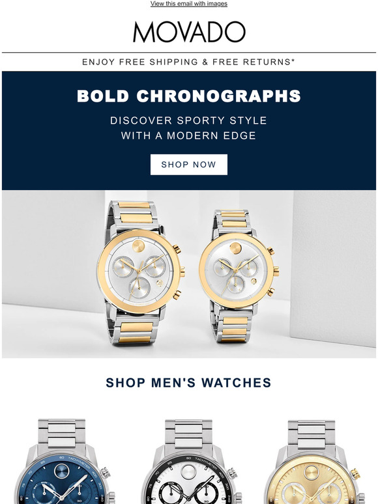The image size is (378, 504).
Task: Click the lower gold bracelet of the larger watch
Action: pyautogui.click(x=136, y=331)
